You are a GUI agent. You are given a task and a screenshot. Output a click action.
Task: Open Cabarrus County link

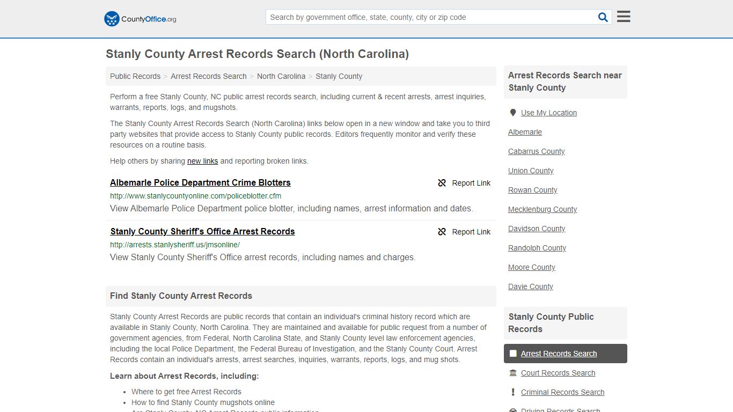(536, 151)
